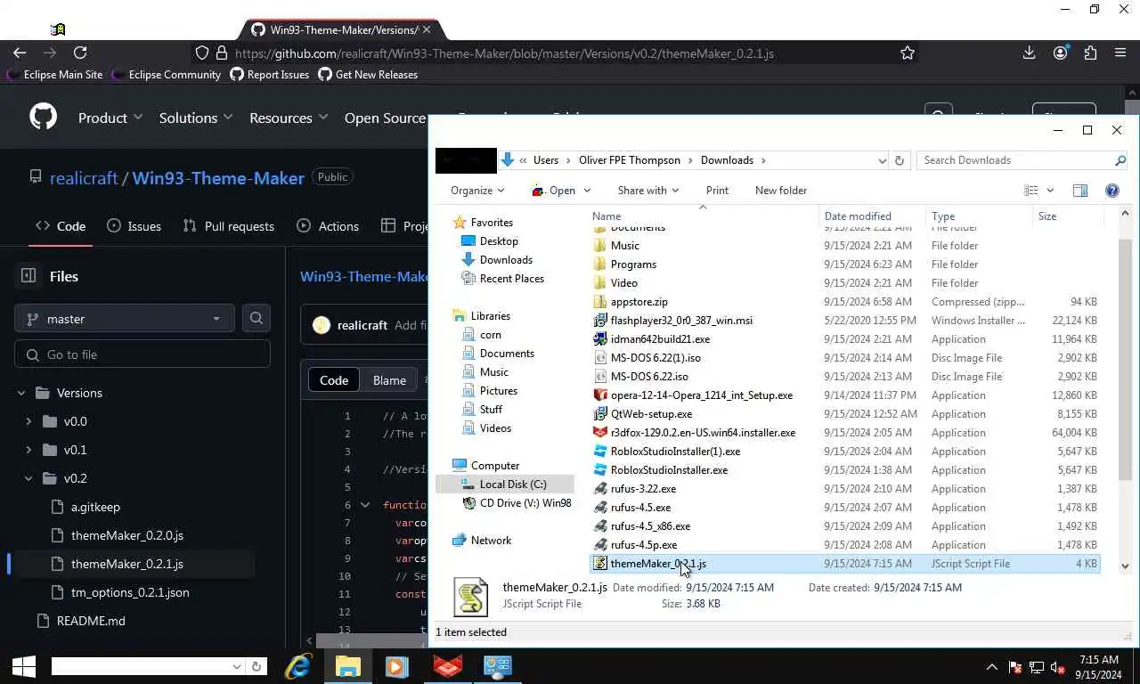Switch to the Blame view tab
Screen dimensions: 1140x684
(389, 380)
